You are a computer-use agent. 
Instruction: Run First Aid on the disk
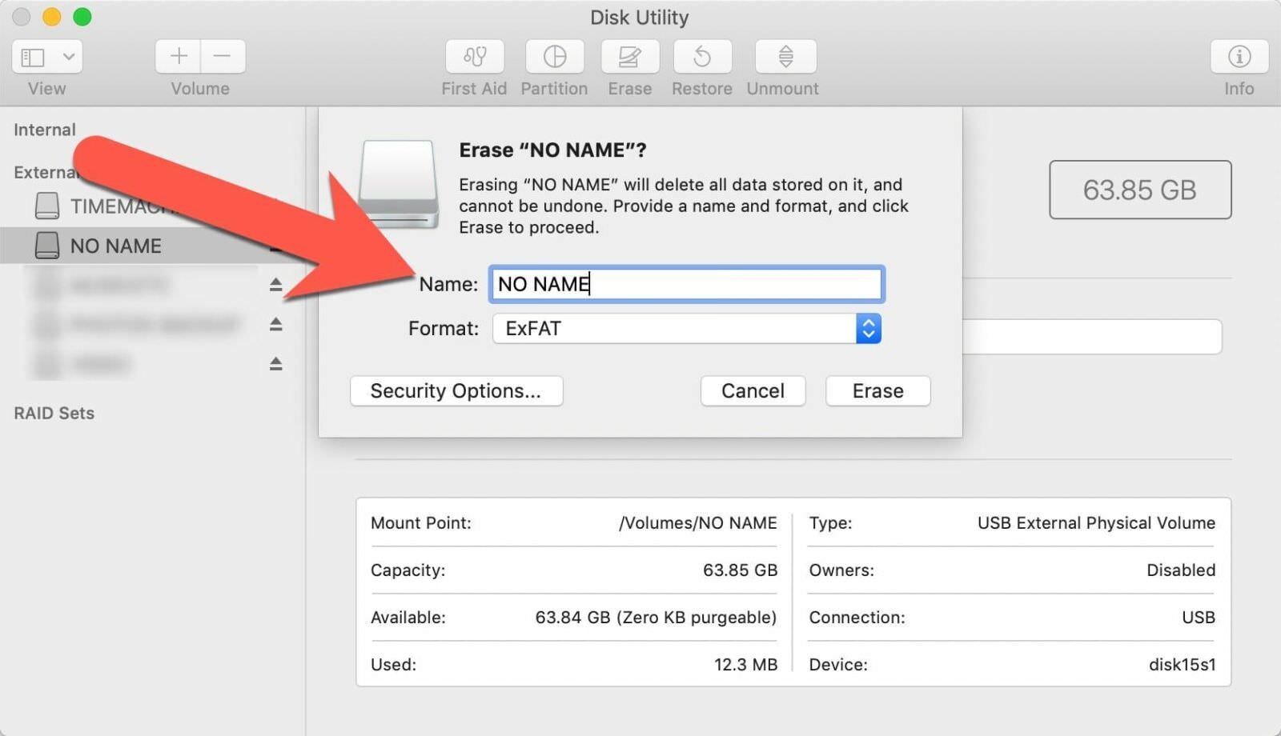click(474, 57)
